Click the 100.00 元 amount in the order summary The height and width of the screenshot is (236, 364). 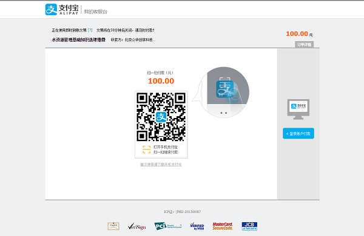tap(300, 34)
